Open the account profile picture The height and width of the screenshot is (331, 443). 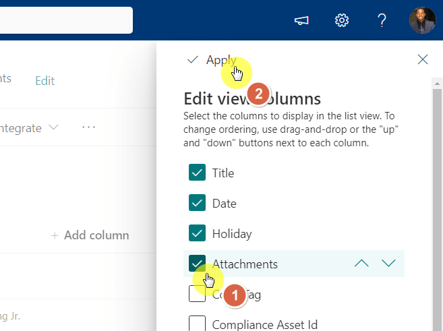tap(423, 20)
